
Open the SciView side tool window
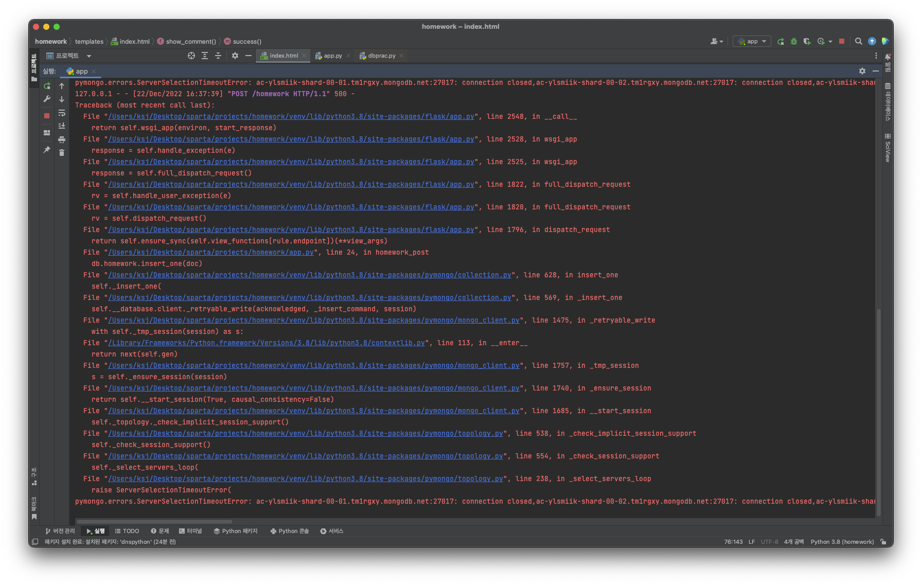(x=888, y=148)
